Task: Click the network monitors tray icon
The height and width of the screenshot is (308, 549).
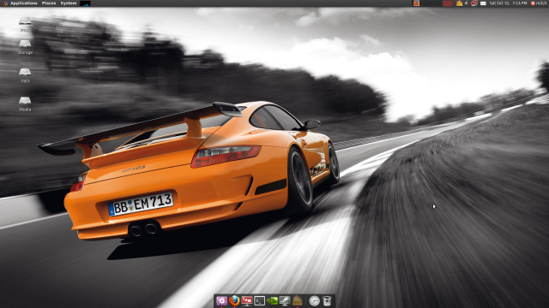Action: [x=474, y=3]
